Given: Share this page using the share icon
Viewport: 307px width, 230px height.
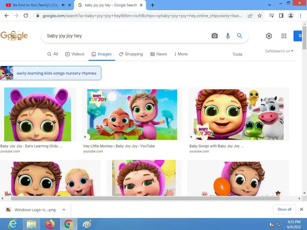Looking at the screenshot, I should click(x=250, y=16).
